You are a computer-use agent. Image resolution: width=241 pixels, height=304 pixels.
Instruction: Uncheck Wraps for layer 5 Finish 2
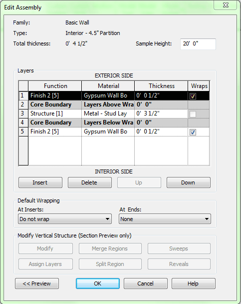coord(193,132)
